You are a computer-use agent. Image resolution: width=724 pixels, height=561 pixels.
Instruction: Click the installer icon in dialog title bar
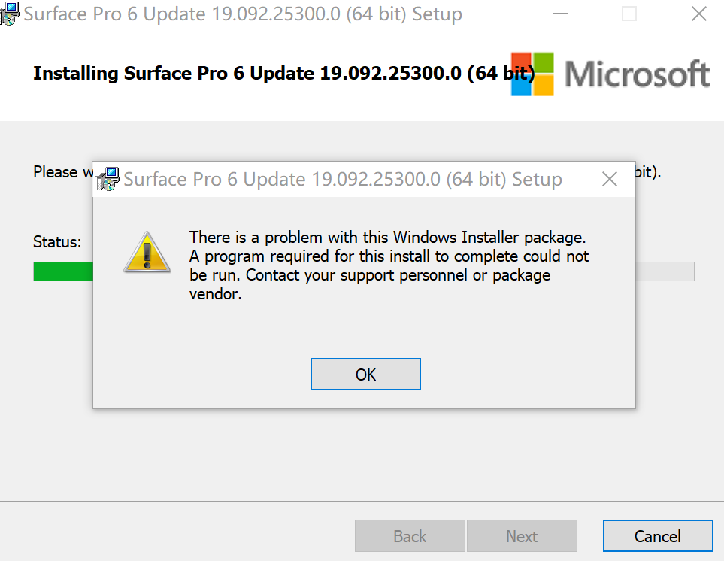coord(108,179)
